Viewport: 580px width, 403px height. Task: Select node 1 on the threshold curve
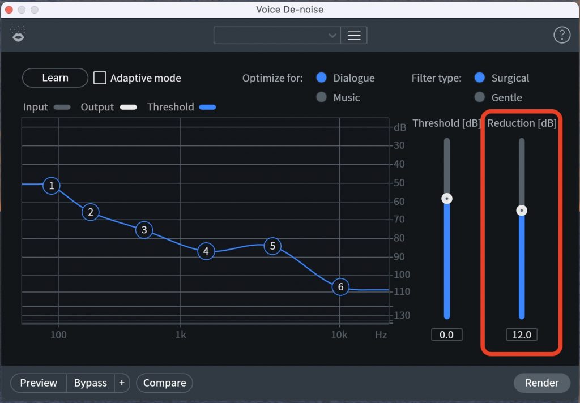(x=52, y=186)
